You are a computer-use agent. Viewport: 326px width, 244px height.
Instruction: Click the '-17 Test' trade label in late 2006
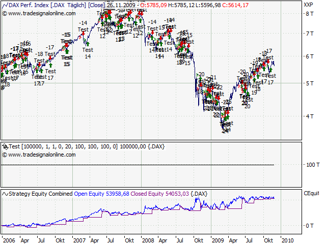50,51
